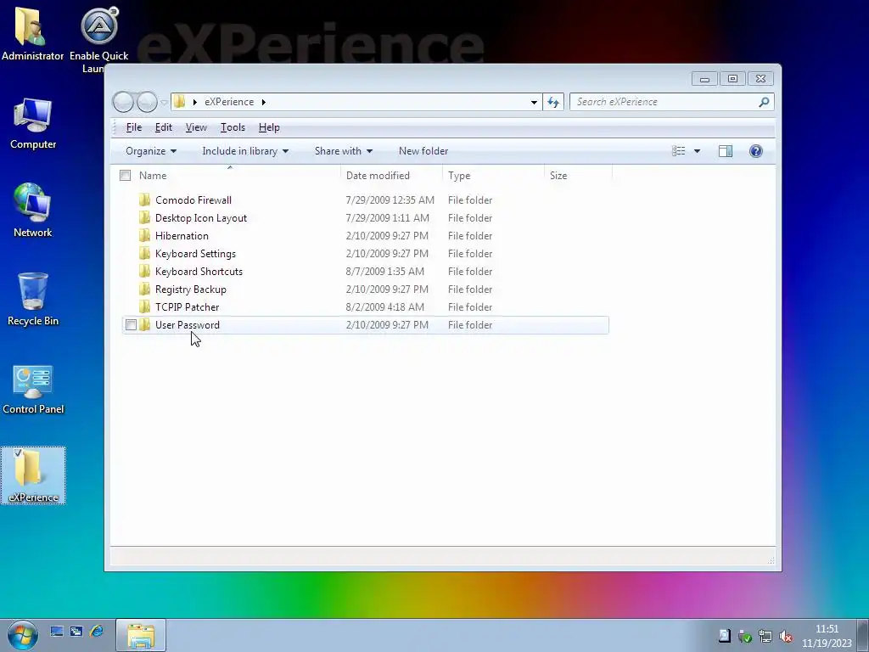
Task: Open Action Center tray icon
Action: pyautogui.click(x=725, y=636)
